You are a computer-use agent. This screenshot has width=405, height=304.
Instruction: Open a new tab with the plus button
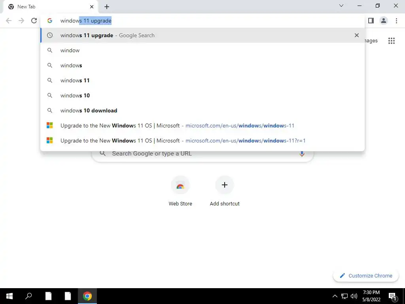pyautogui.click(x=107, y=7)
